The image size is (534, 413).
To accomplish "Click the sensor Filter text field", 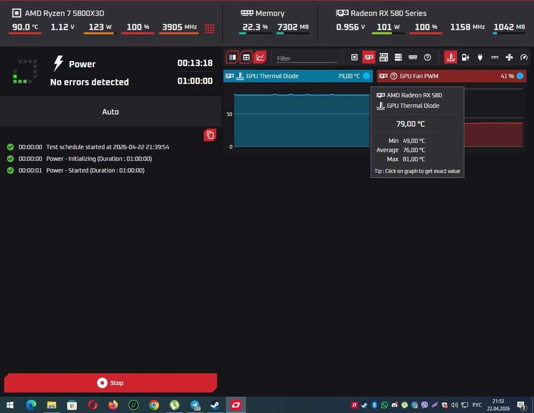I will (x=306, y=58).
